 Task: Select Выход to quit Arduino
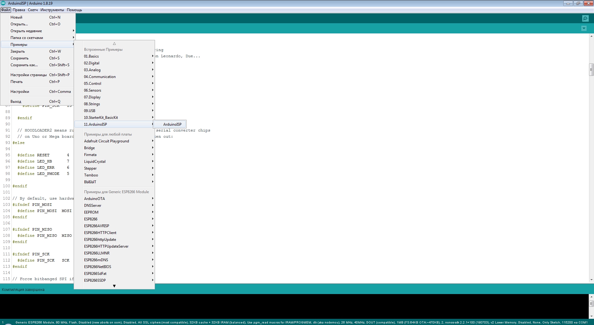38,102
